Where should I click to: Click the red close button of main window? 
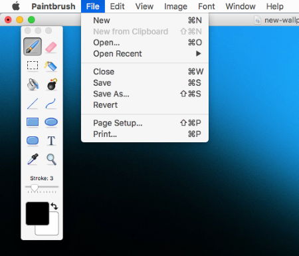click(x=8, y=20)
